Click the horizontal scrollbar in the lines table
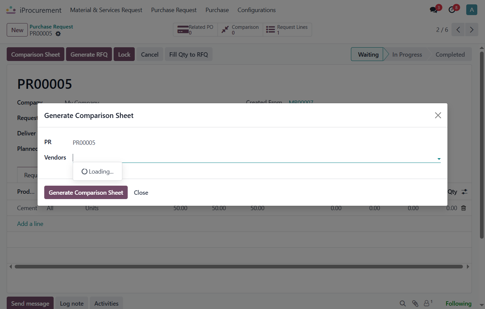 pyautogui.click(x=239, y=267)
